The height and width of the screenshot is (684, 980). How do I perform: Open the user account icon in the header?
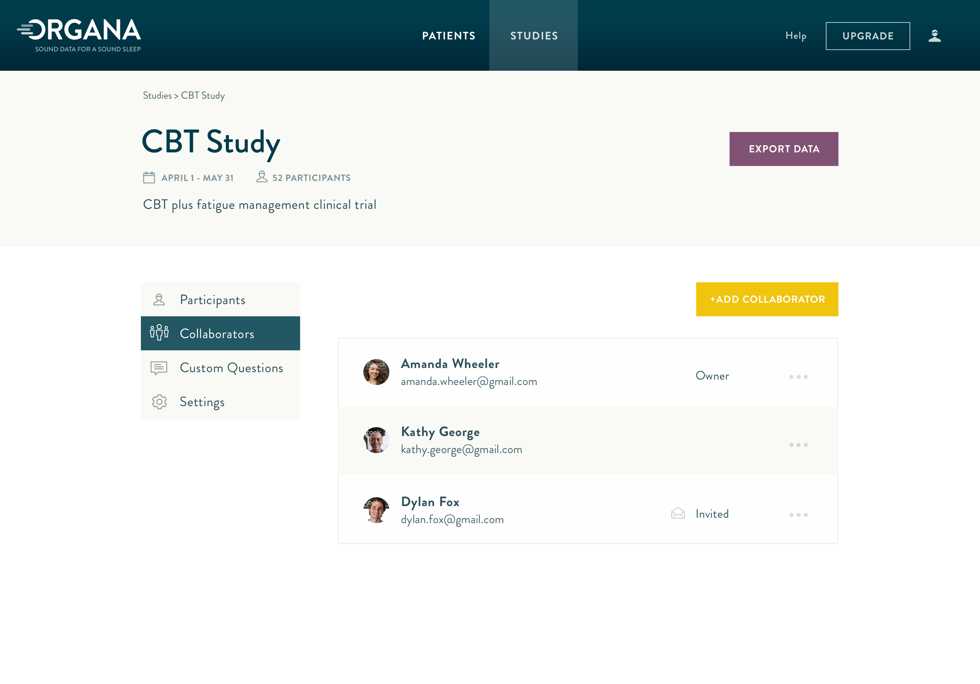point(935,35)
